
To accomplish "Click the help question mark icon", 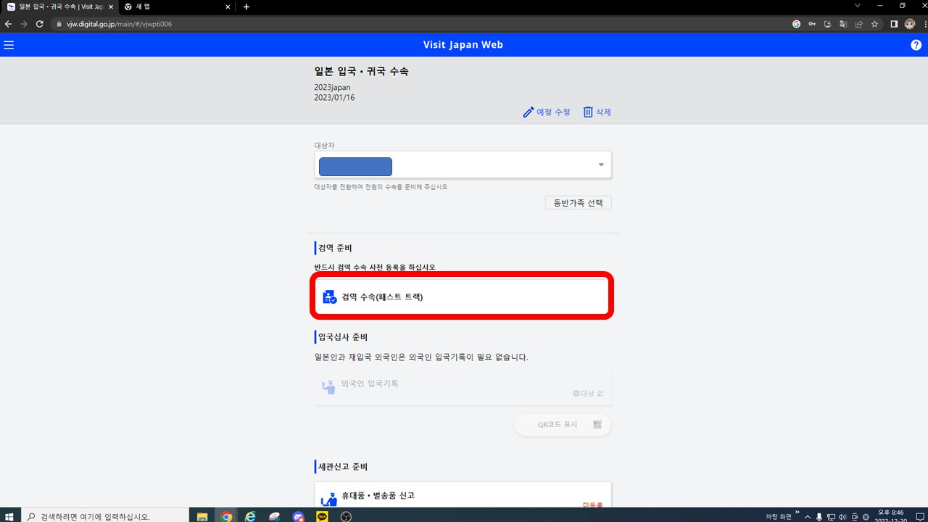I will point(916,45).
